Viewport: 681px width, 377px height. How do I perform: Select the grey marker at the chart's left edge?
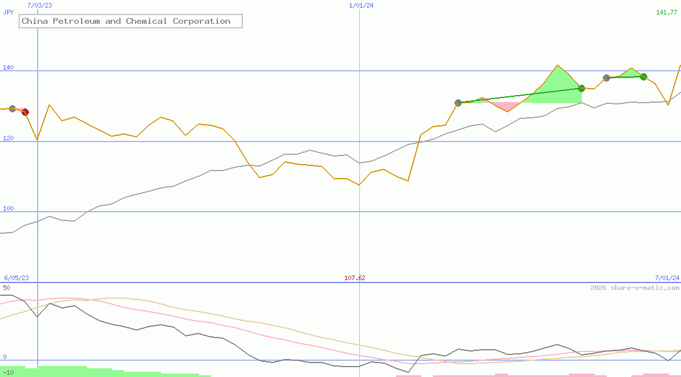click(13, 108)
